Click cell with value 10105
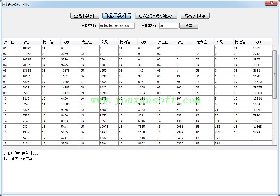Image resolution: width=280 pixels, height=196 pixels. [32, 76]
